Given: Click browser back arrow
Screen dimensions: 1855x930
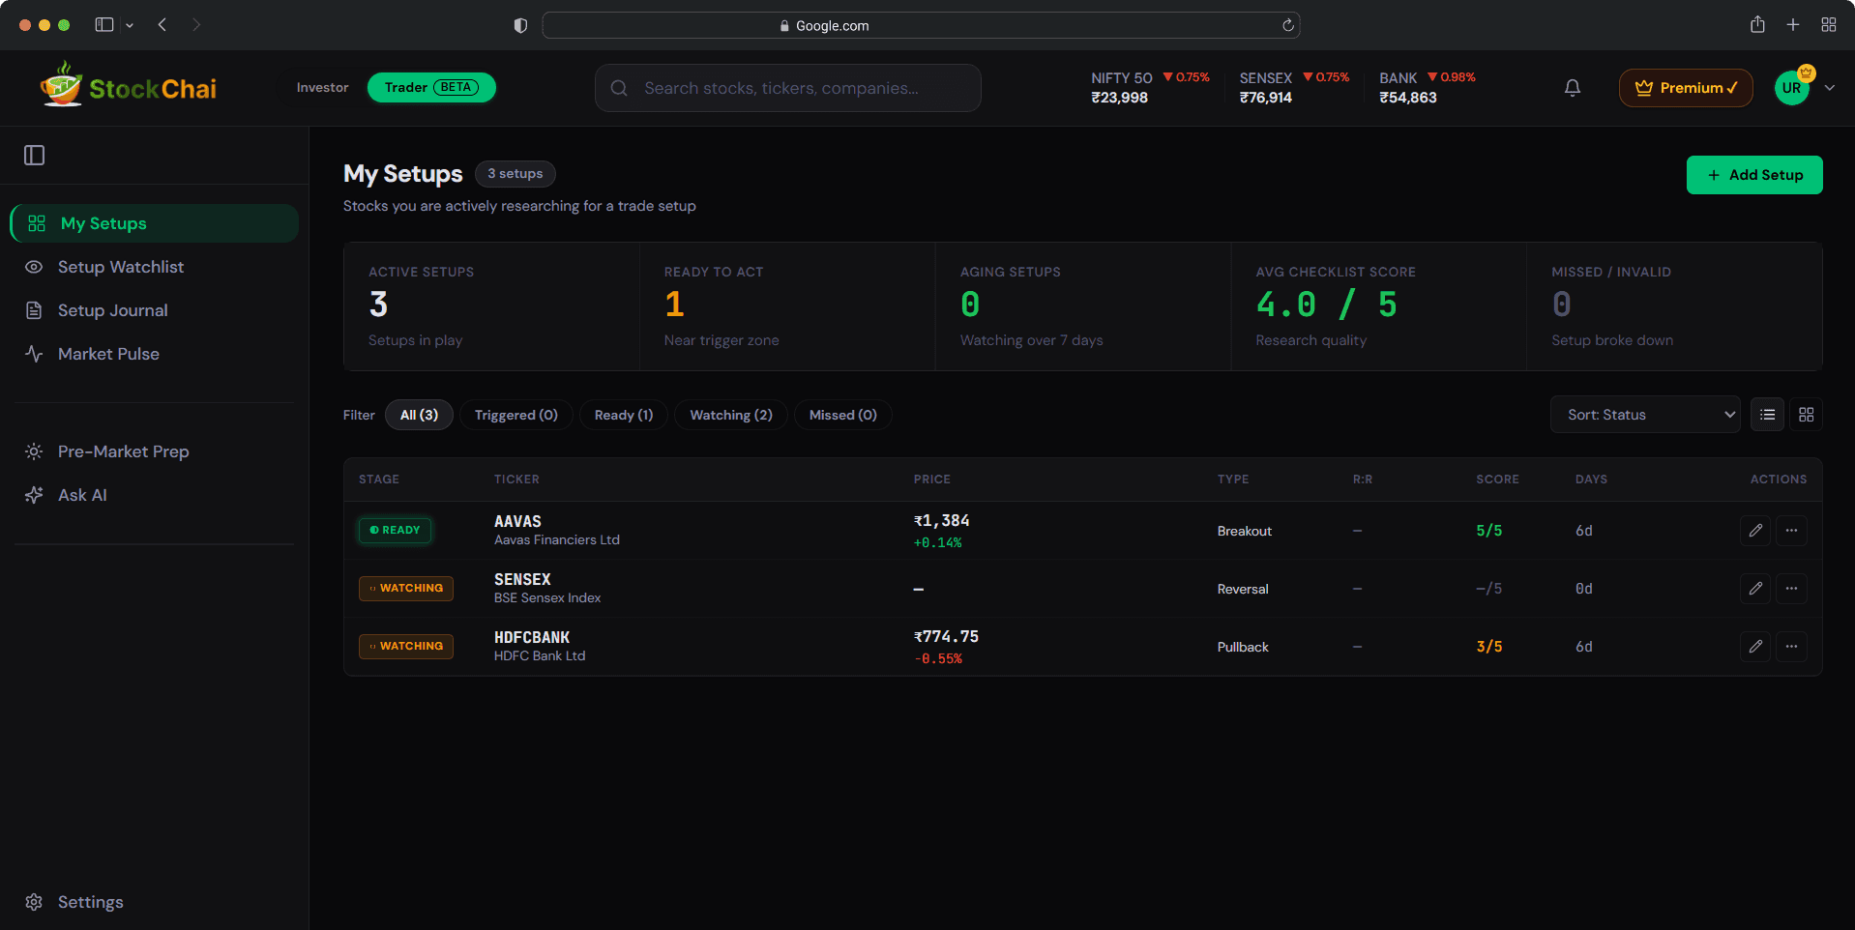Looking at the screenshot, I should [x=162, y=25].
